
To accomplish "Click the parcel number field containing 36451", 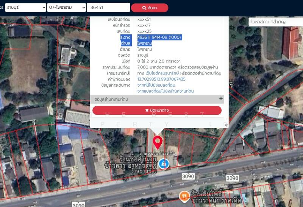I will (108, 8).
